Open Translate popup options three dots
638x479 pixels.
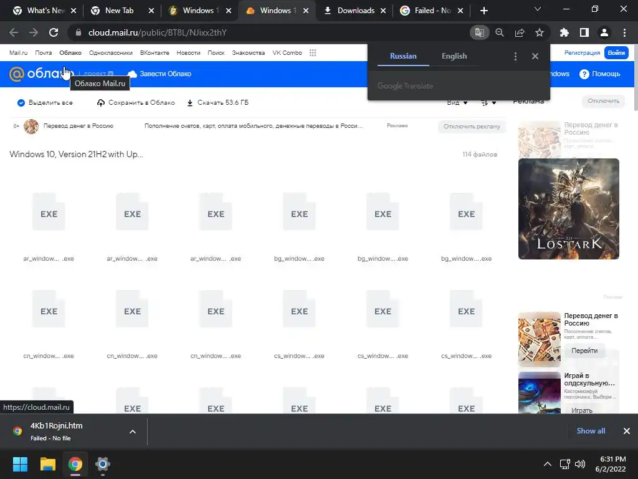click(x=515, y=56)
